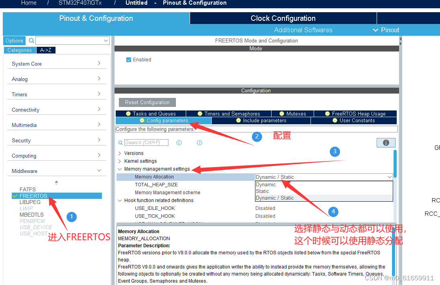Go to Home breadcrumb
440x285 pixels.
coord(29,3)
